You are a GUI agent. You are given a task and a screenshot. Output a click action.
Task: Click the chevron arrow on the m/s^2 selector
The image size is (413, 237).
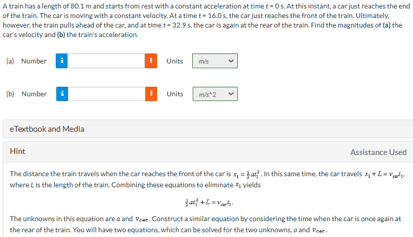pyautogui.click(x=230, y=94)
